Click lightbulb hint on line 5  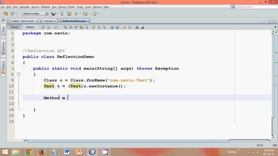click(x=13, y=57)
